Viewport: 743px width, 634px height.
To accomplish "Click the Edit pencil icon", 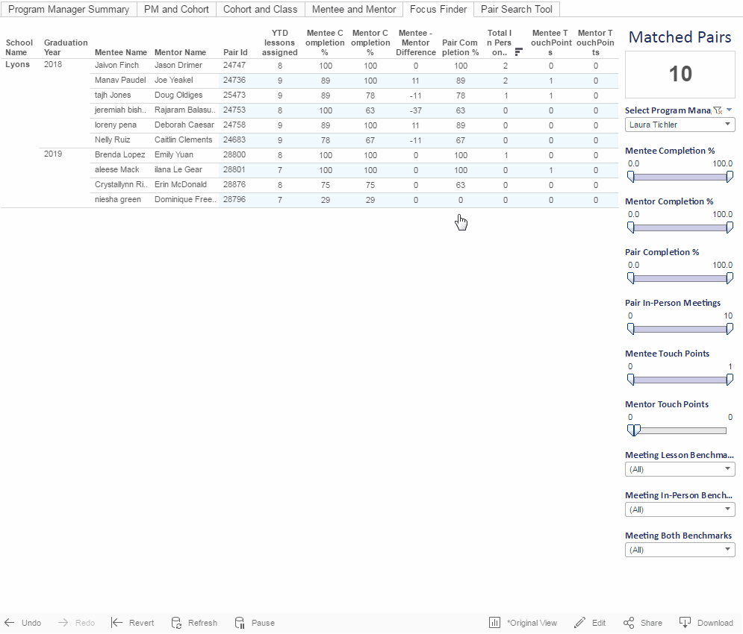I will tap(579, 623).
